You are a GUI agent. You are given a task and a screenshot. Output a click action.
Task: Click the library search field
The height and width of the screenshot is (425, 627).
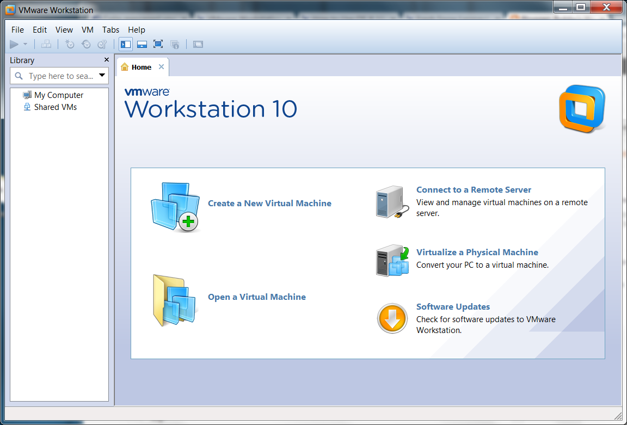tap(59, 76)
